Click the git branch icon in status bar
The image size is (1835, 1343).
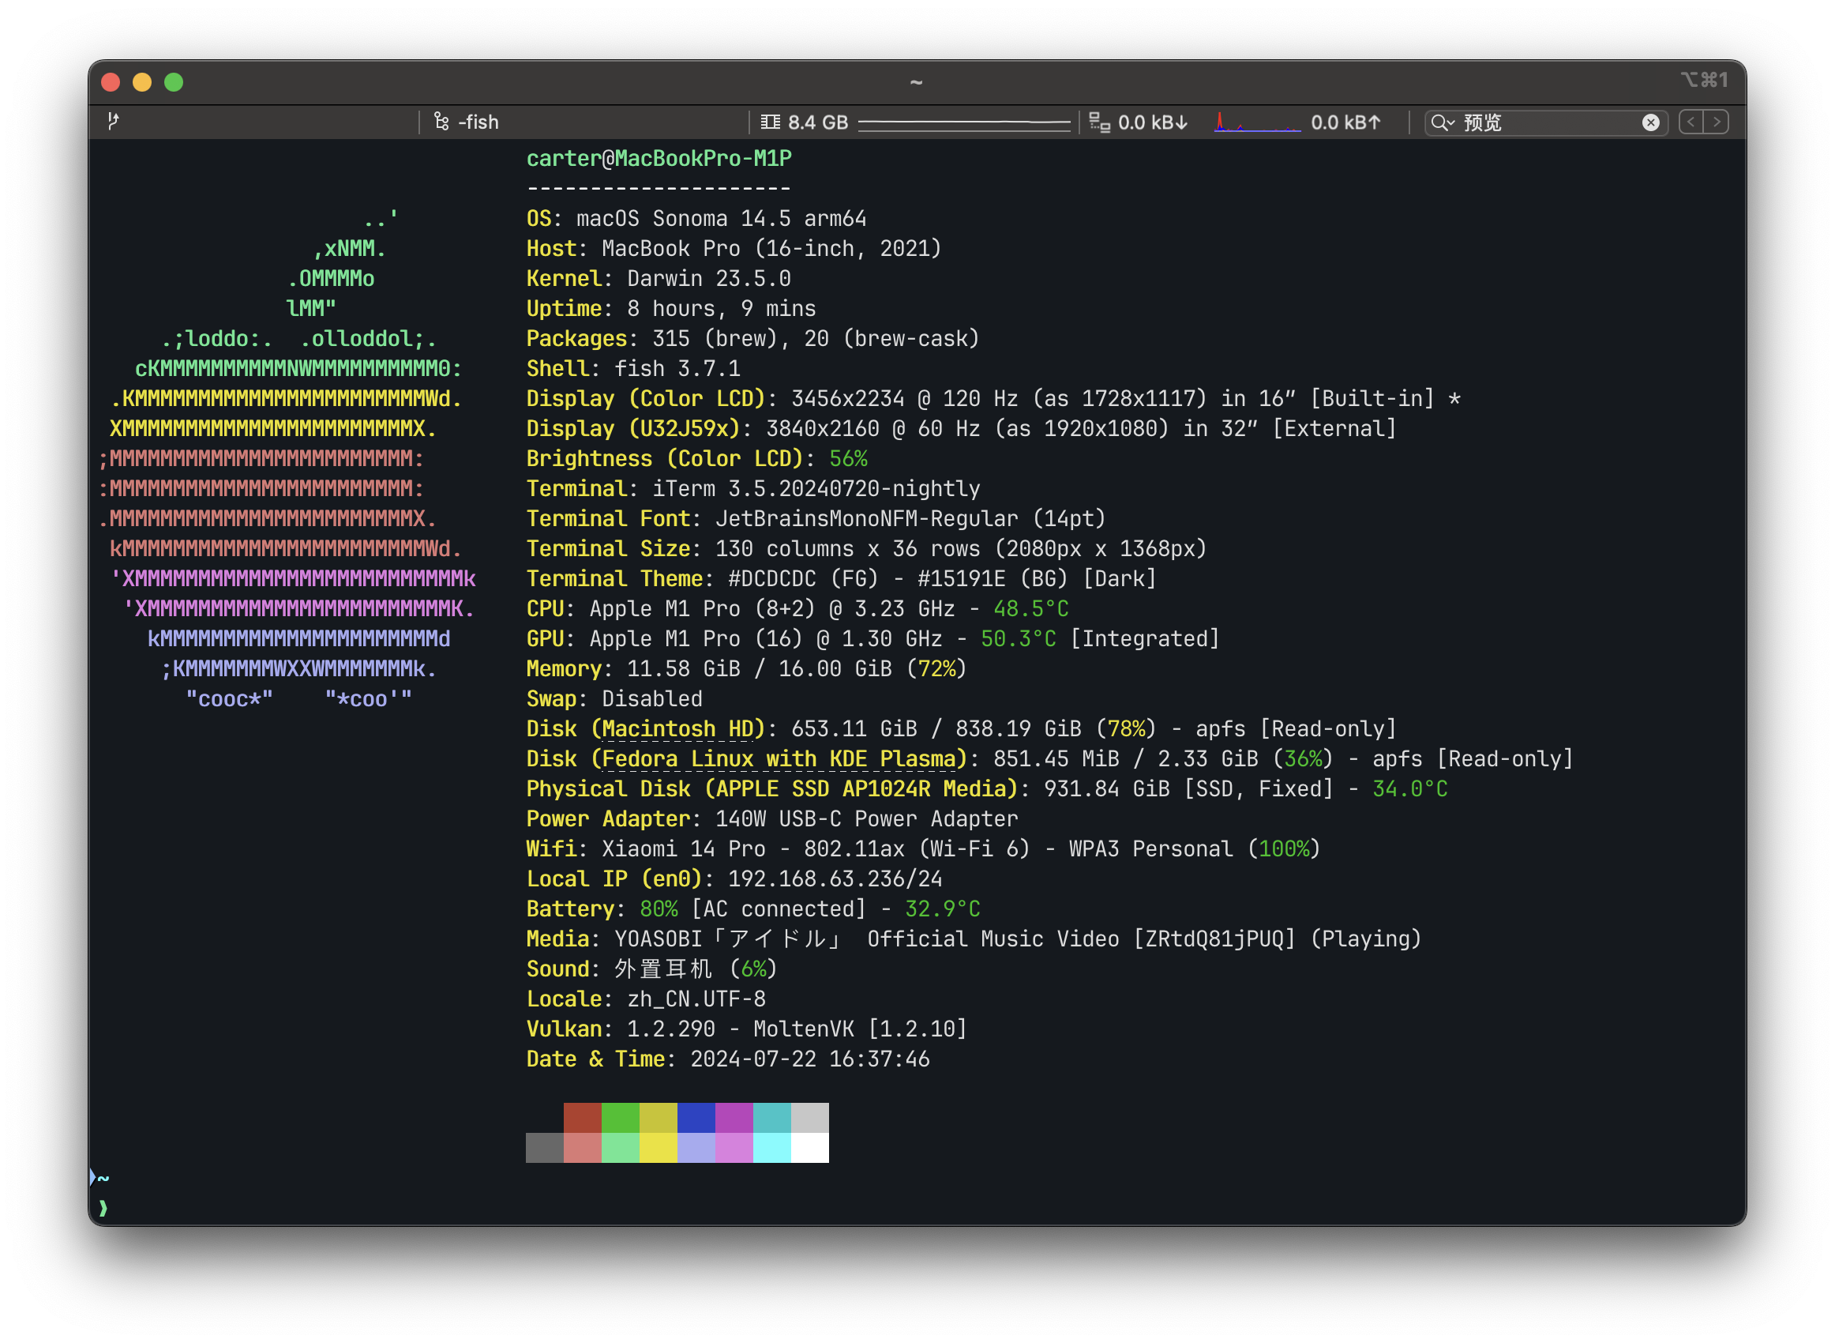coord(113,122)
